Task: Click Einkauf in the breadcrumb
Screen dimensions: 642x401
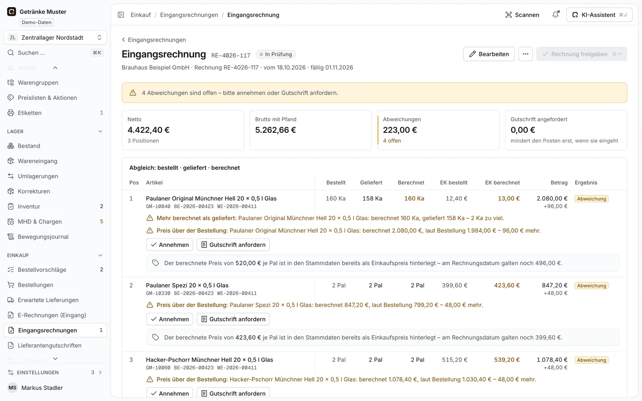Action: (x=141, y=15)
